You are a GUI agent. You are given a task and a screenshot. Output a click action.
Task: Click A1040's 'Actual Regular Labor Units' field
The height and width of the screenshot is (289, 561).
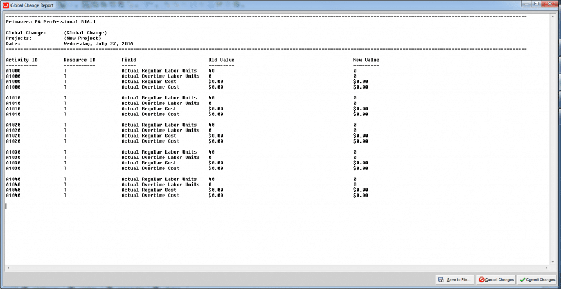[159, 179]
